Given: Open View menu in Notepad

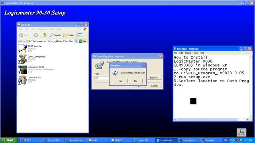Looking at the screenshot, I should click(196, 53).
